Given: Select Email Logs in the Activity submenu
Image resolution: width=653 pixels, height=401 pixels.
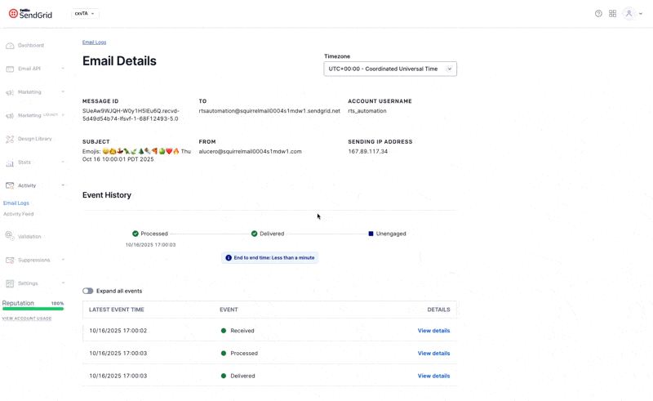Looking at the screenshot, I should tap(16, 203).
